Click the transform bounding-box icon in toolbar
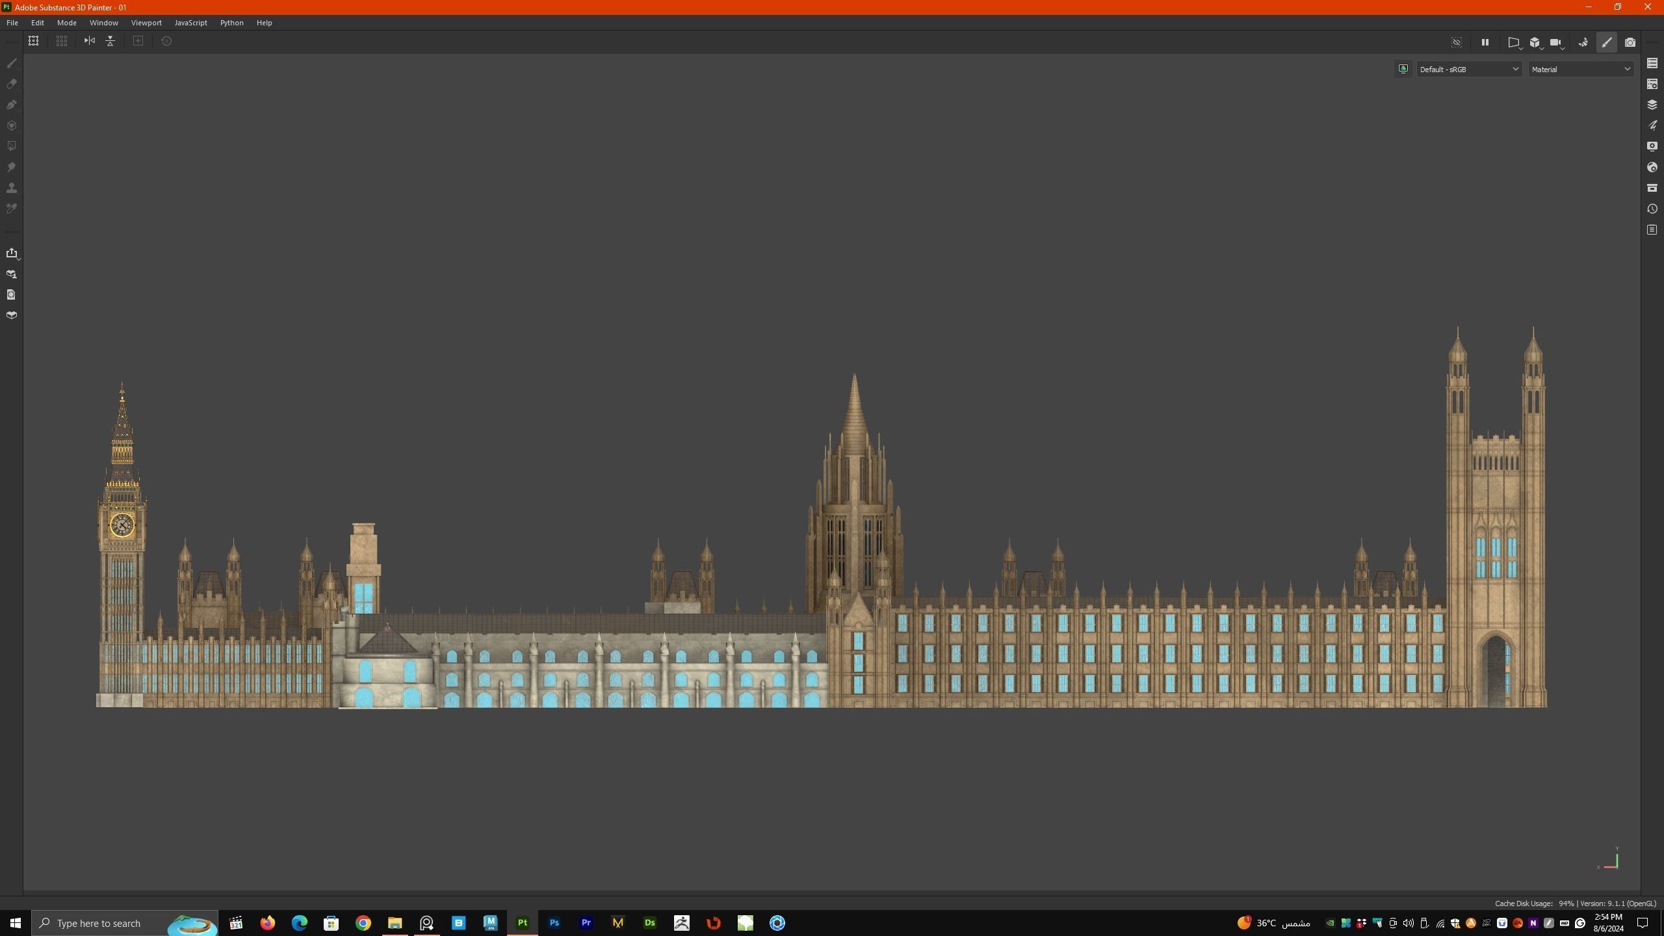This screenshot has width=1664, height=936. point(33,41)
